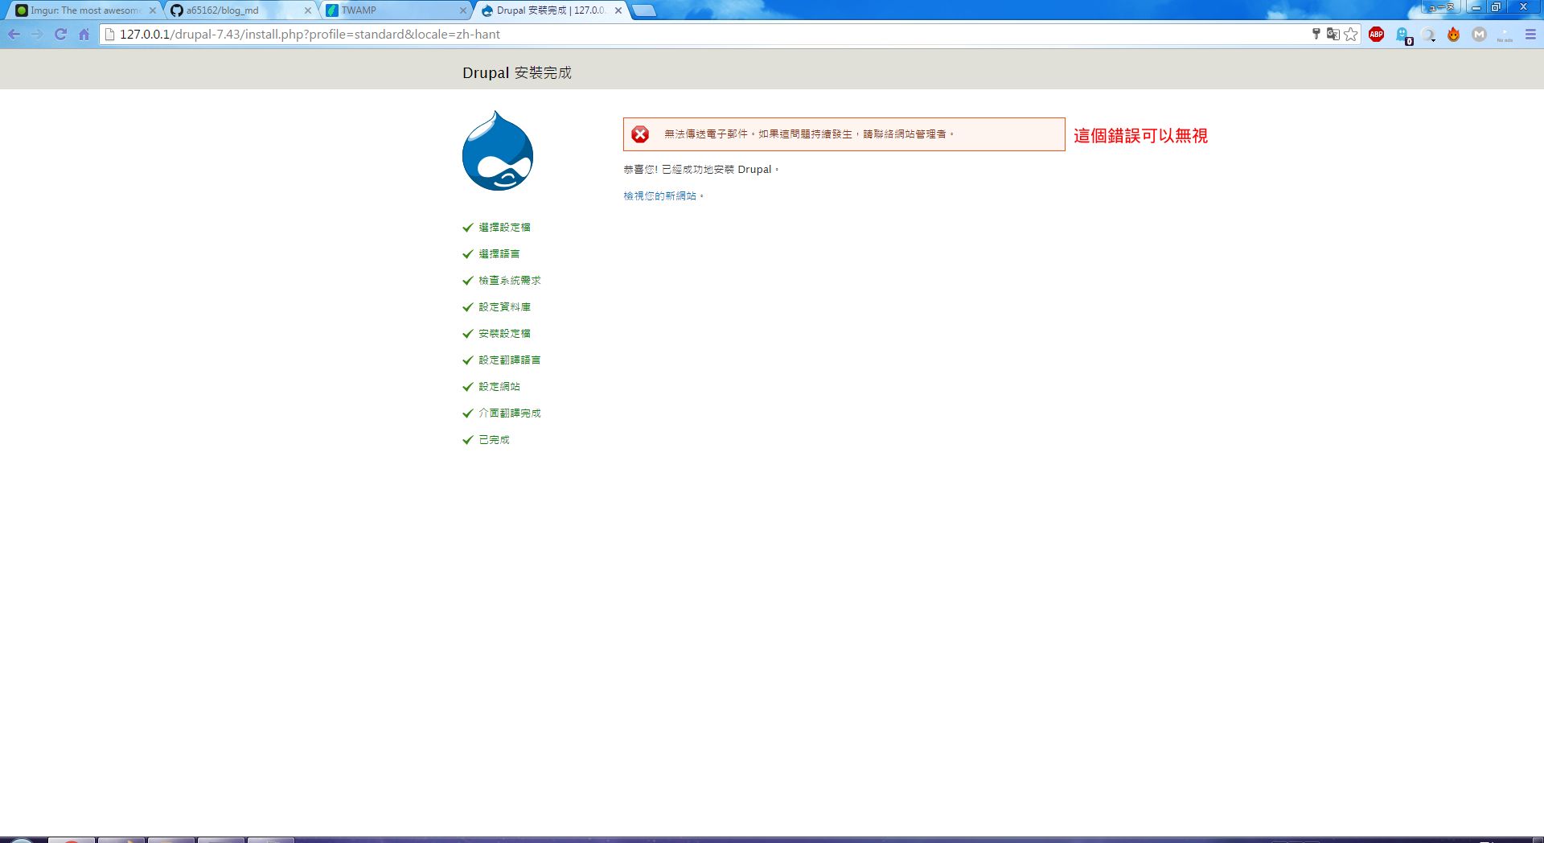Image resolution: width=1544 pixels, height=843 pixels.
Task: Restore down the browser window
Action: coord(1497,7)
